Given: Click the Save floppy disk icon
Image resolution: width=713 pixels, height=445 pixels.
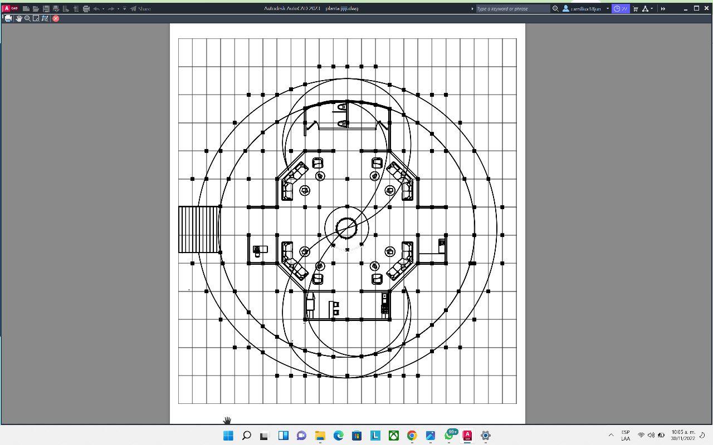Looking at the screenshot, I should click(46, 8).
